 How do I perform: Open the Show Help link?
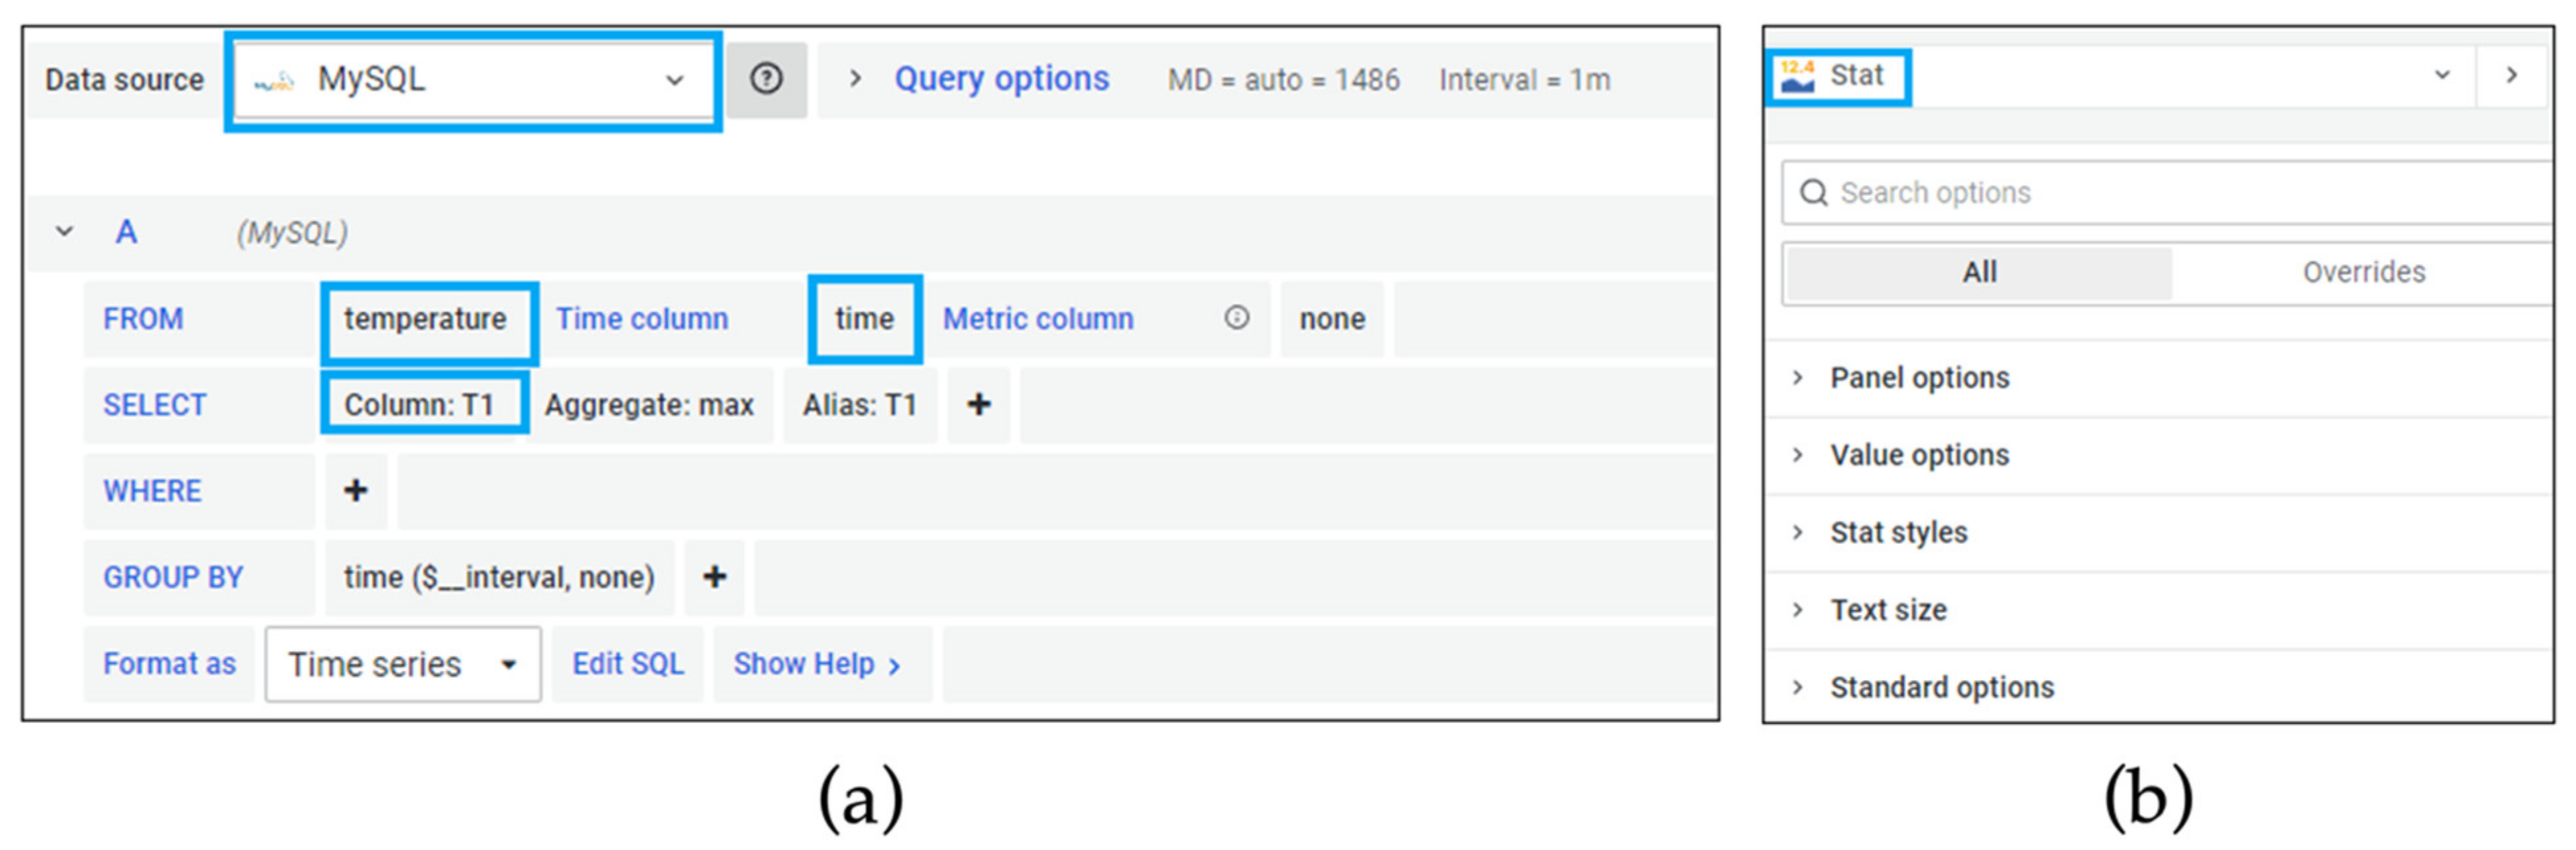pos(816,663)
